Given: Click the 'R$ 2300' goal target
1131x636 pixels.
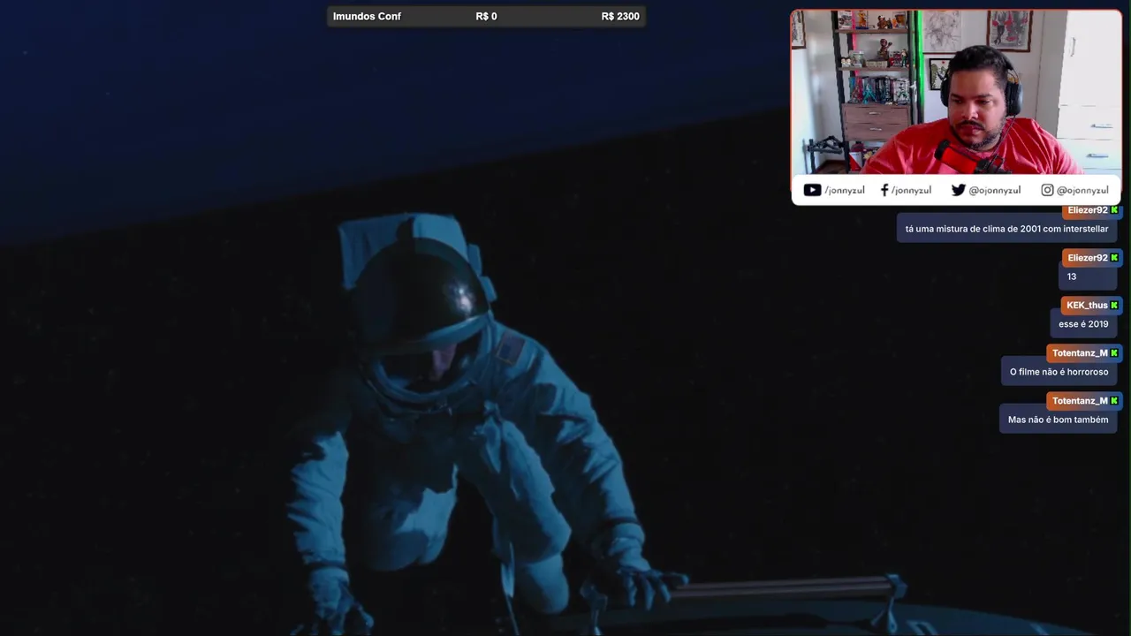Looking at the screenshot, I should coord(620,17).
